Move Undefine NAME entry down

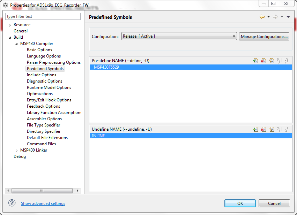(x=287, y=129)
